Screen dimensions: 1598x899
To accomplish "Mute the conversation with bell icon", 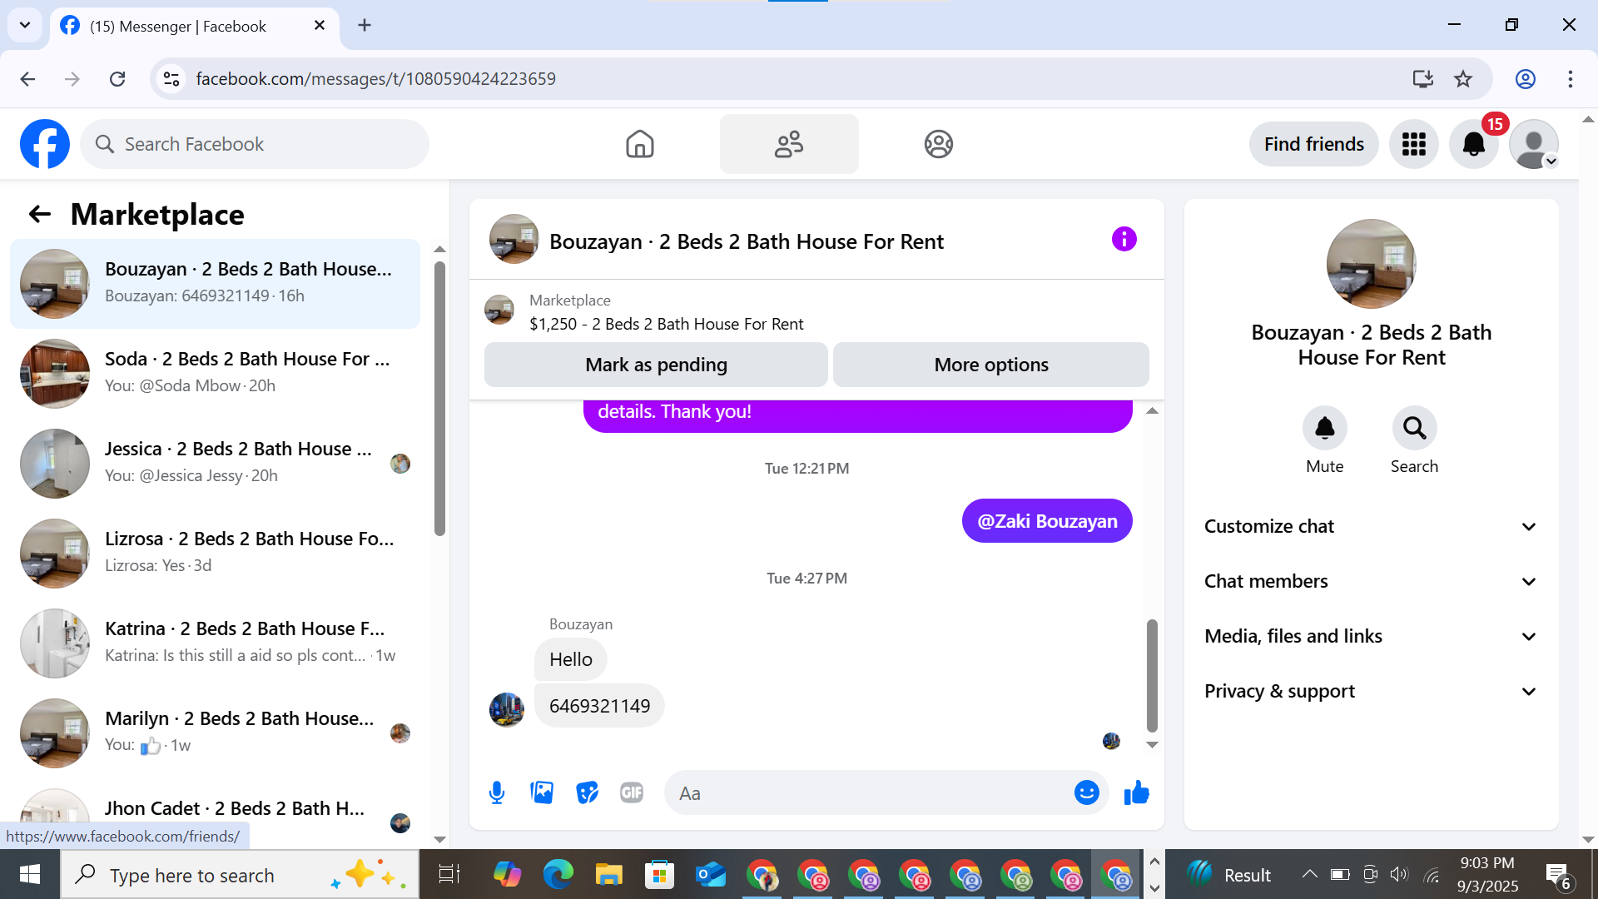I will click(1324, 428).
